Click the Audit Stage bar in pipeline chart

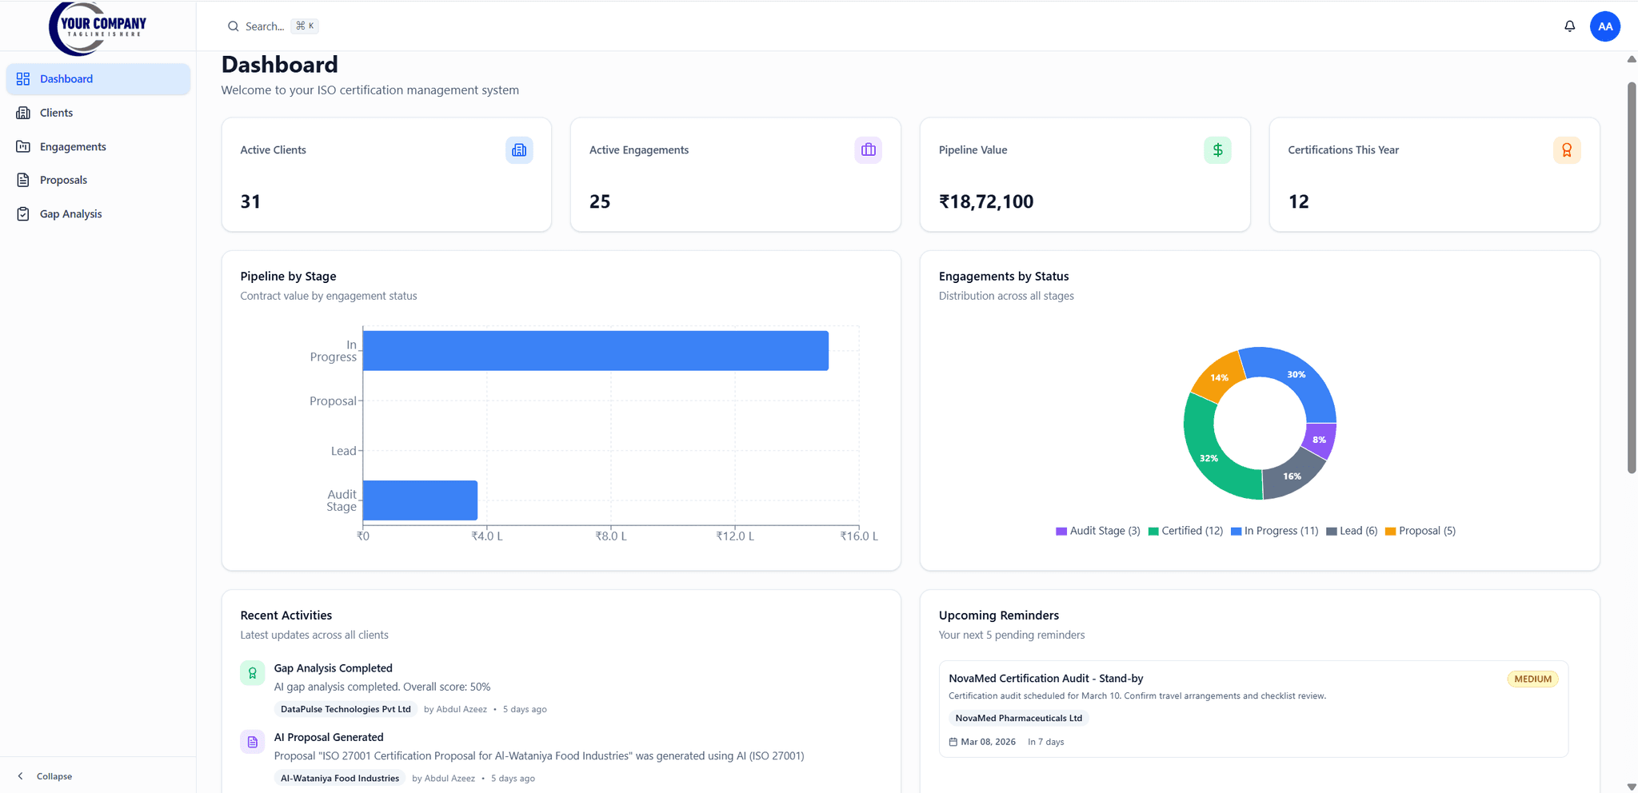click(x=420, y=500)
